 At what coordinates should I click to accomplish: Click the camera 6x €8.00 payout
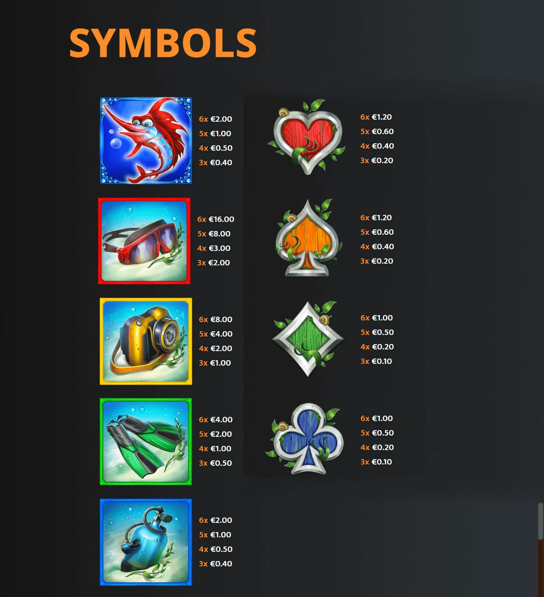point(215,320)
